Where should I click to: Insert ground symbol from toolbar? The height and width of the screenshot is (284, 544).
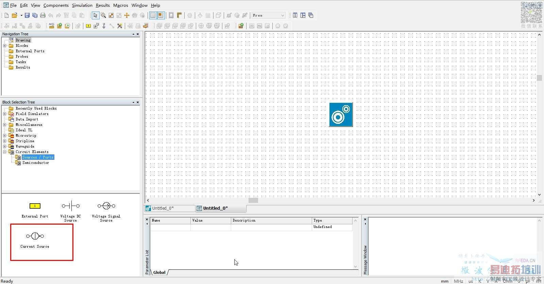coord(104,26)
